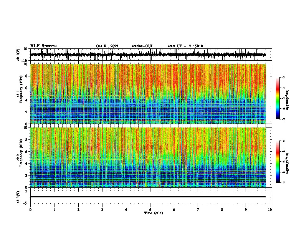The image size is (304, 235).
Task: Click the "-7" value below ch.2 color bar
Action: tap(283, 182)
